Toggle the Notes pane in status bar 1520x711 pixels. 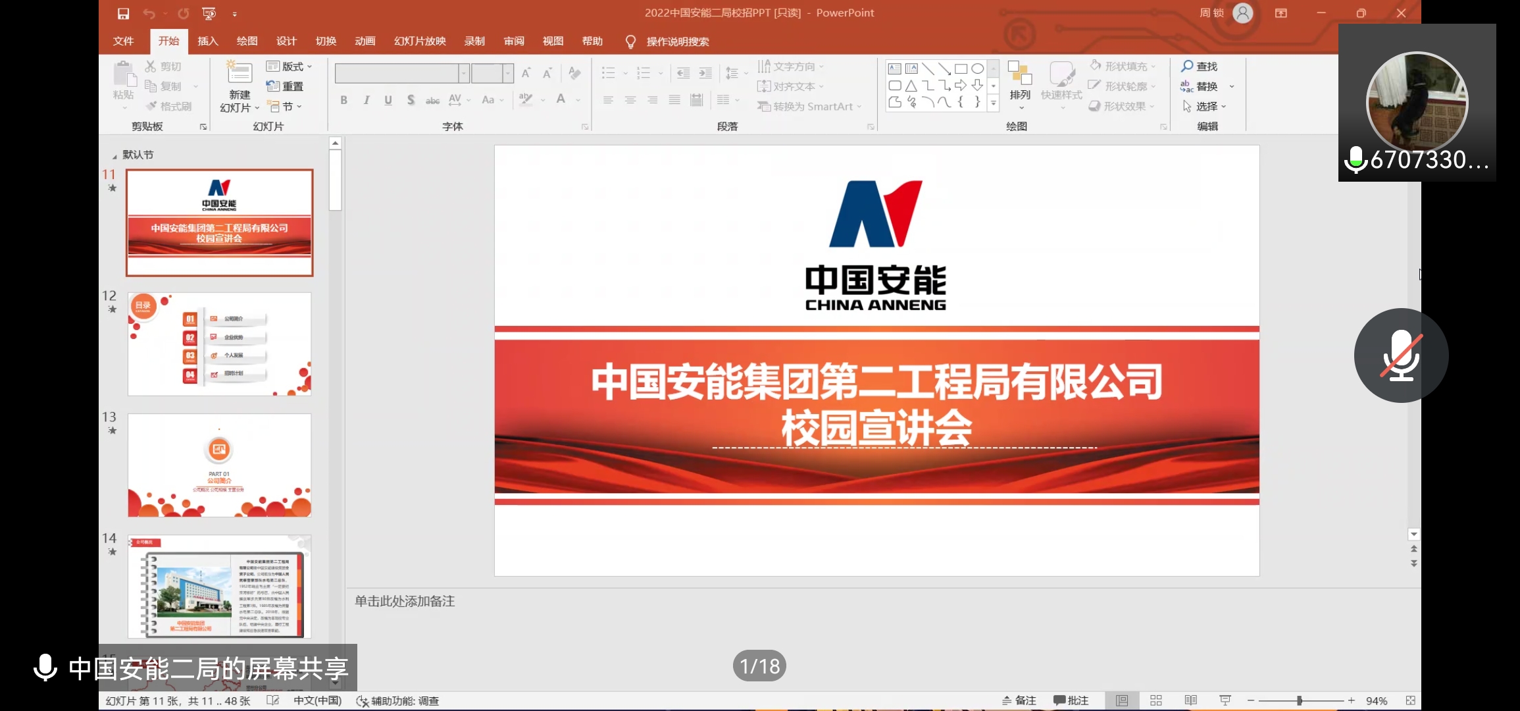[1019, 700]
